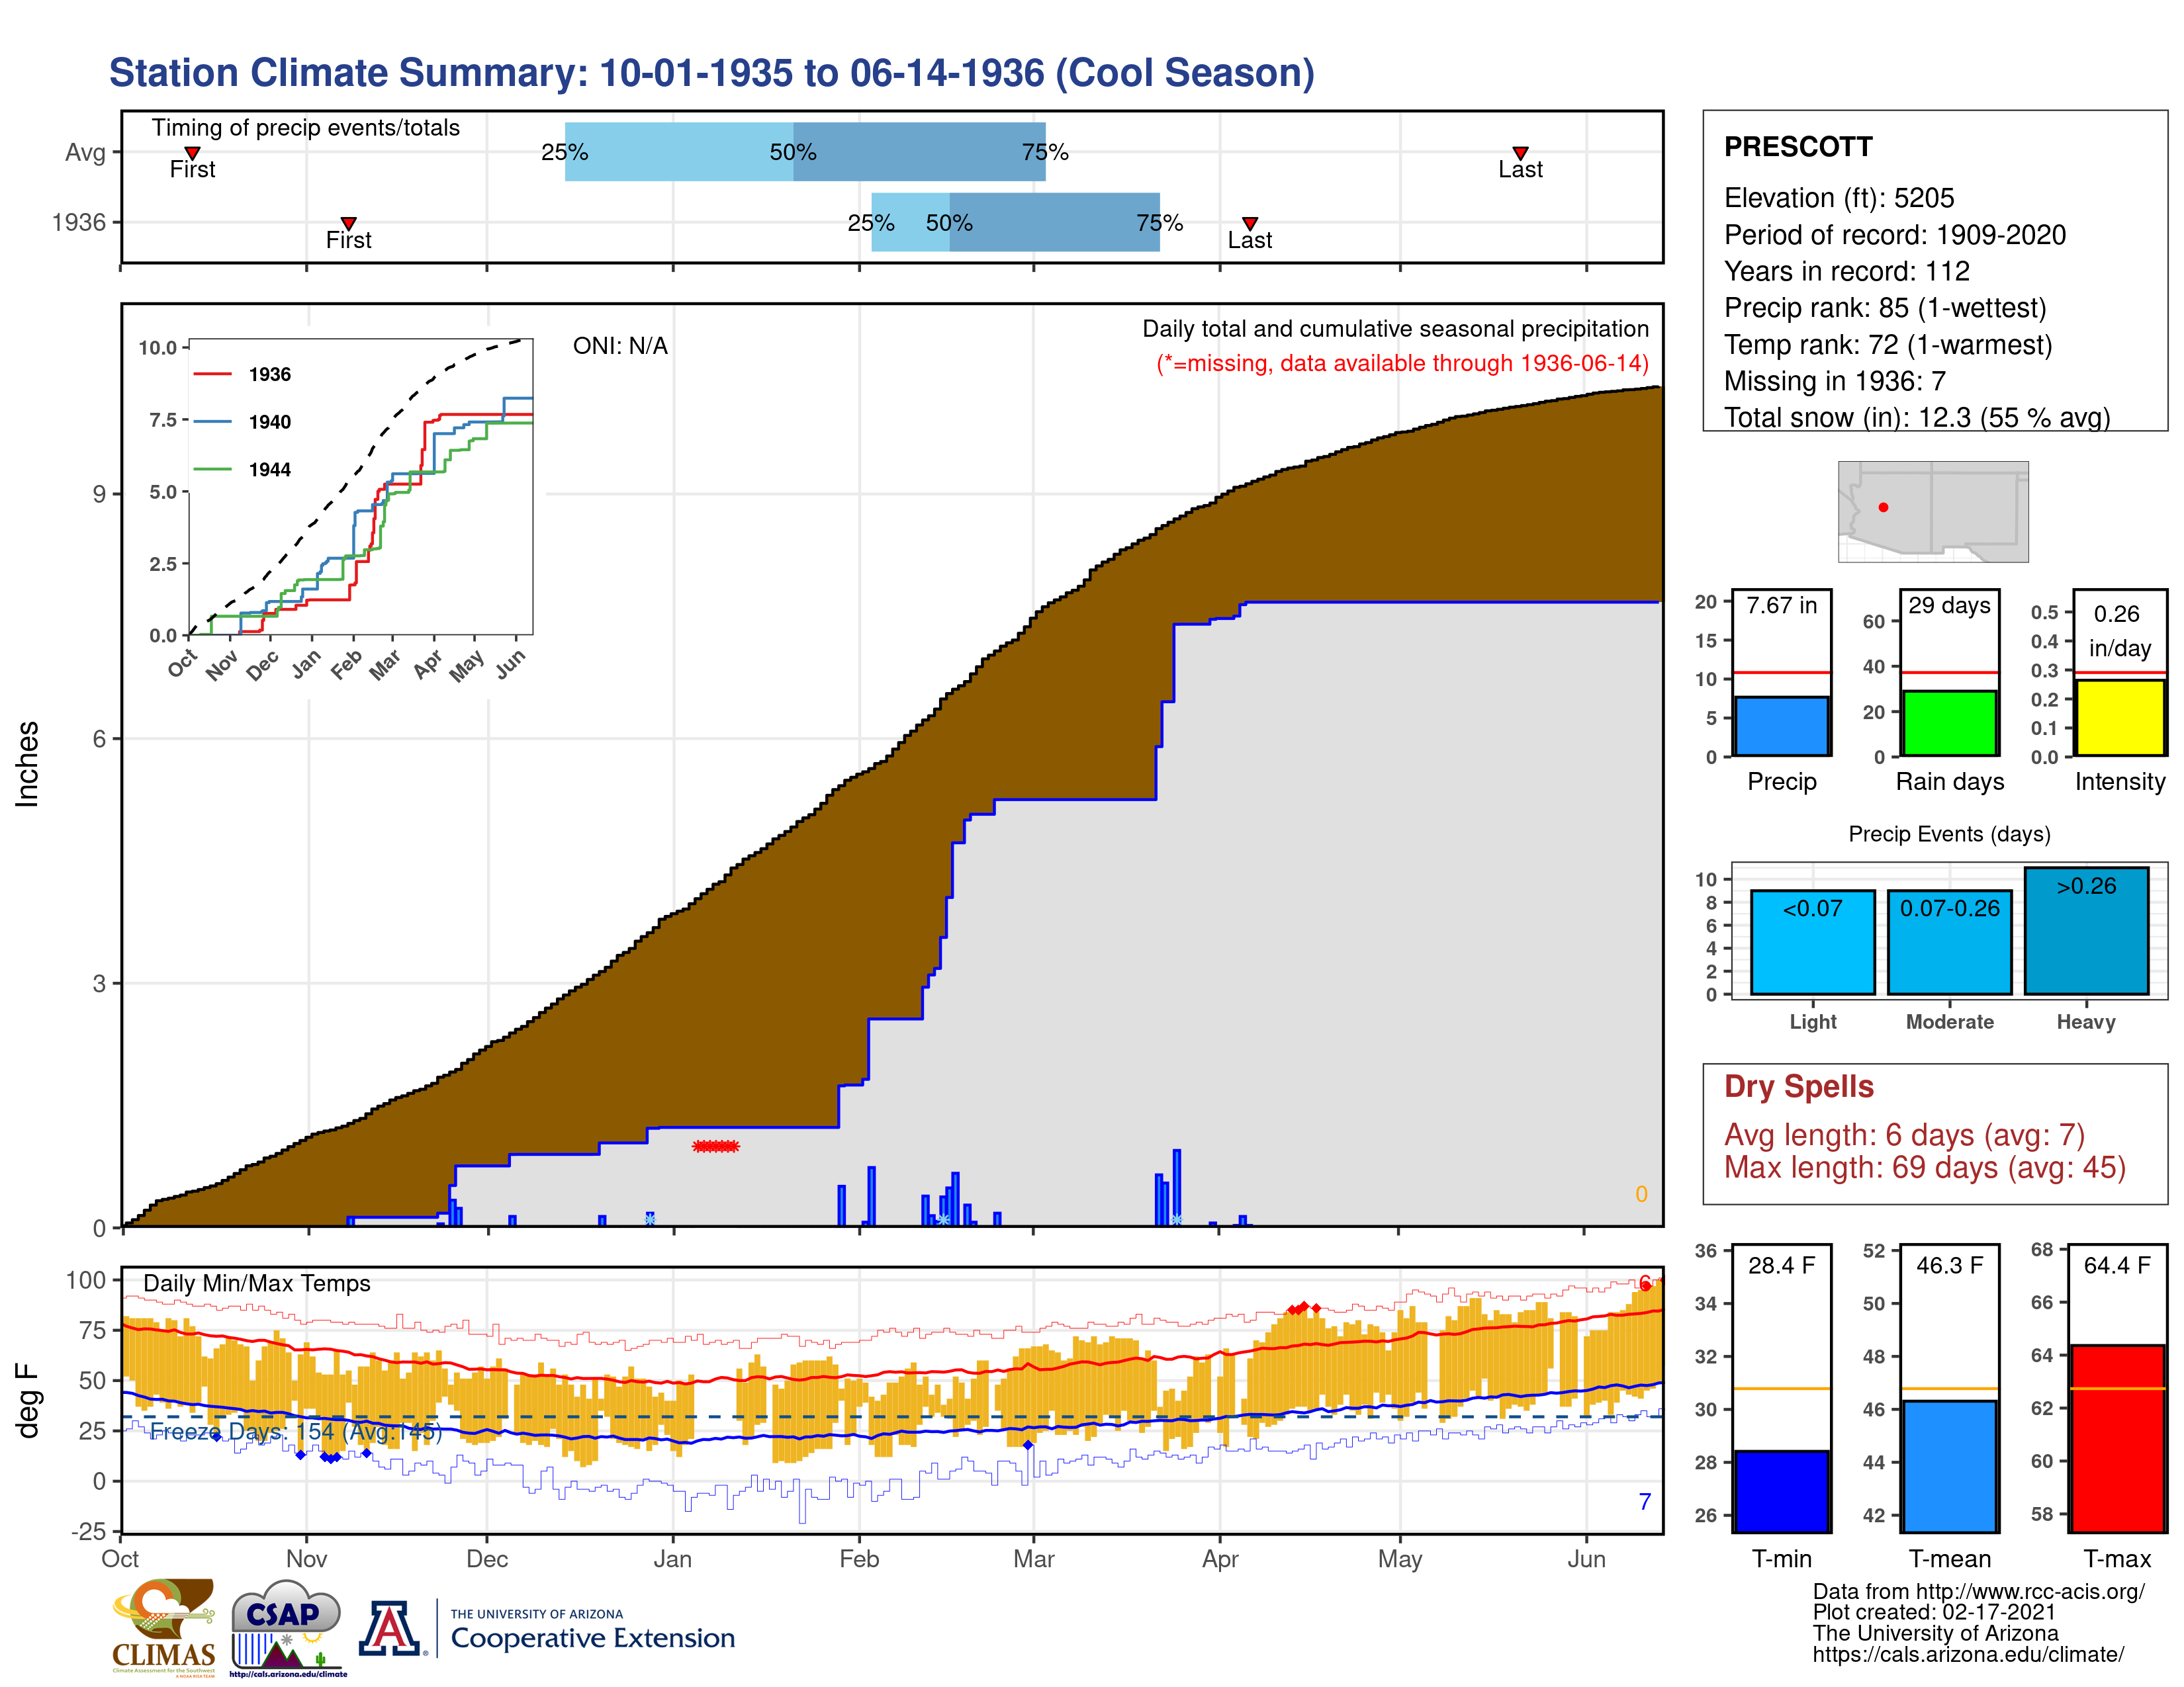This screenshot has width=2184, height=1687.
Task: Click the 'Daily Min/Max Temps' label
Action: pos(257,1283)
